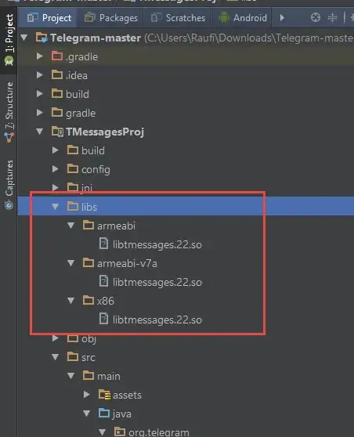
Task: Expand the gradle folder
Action: (x=40, y=113)
